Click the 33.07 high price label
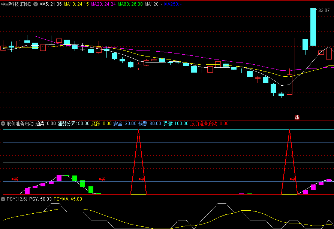This screenshot has width=334, height=229. point(324,10)
